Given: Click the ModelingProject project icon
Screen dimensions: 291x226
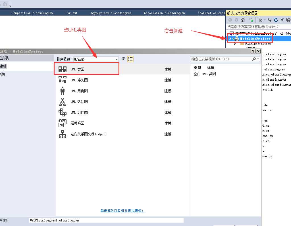Looking at the screenshot, I should point(237,39).
